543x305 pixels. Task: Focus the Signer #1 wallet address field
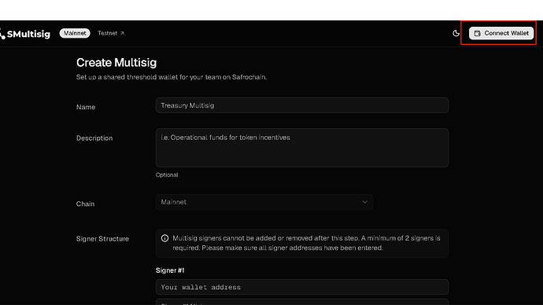pyautogui.click(x=302, y=287)
